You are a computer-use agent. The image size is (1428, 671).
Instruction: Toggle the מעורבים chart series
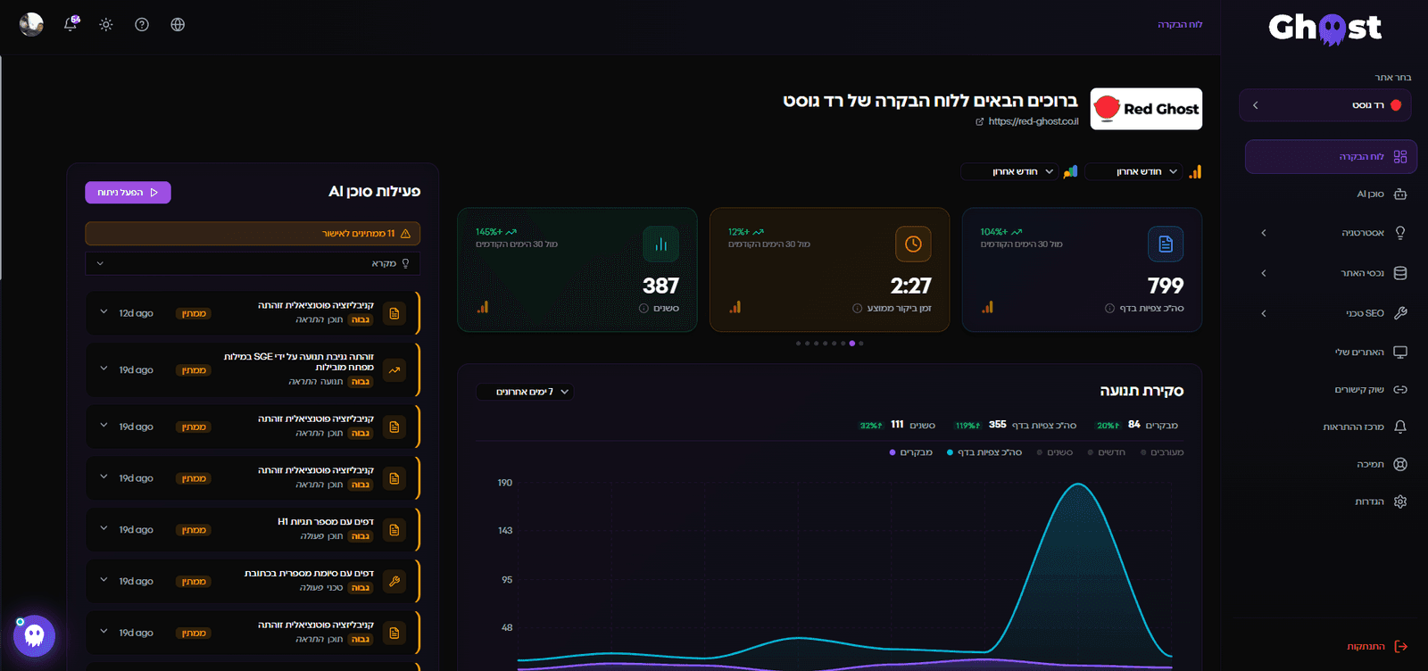(x=1162, y=452)
